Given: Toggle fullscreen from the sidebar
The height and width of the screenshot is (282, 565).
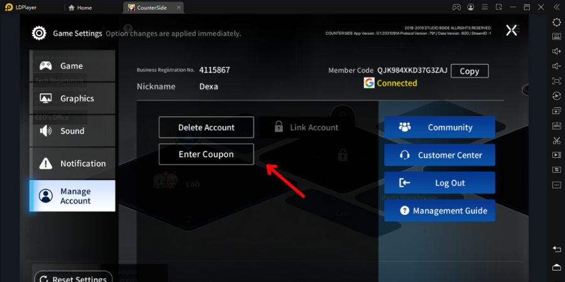Looking at the screenshot, I should point(556,81).
